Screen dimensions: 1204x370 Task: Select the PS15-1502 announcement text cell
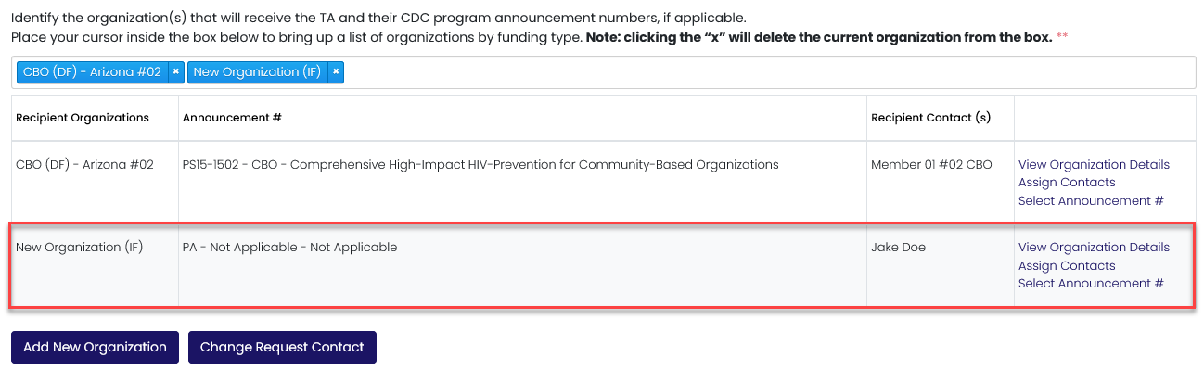480,165
